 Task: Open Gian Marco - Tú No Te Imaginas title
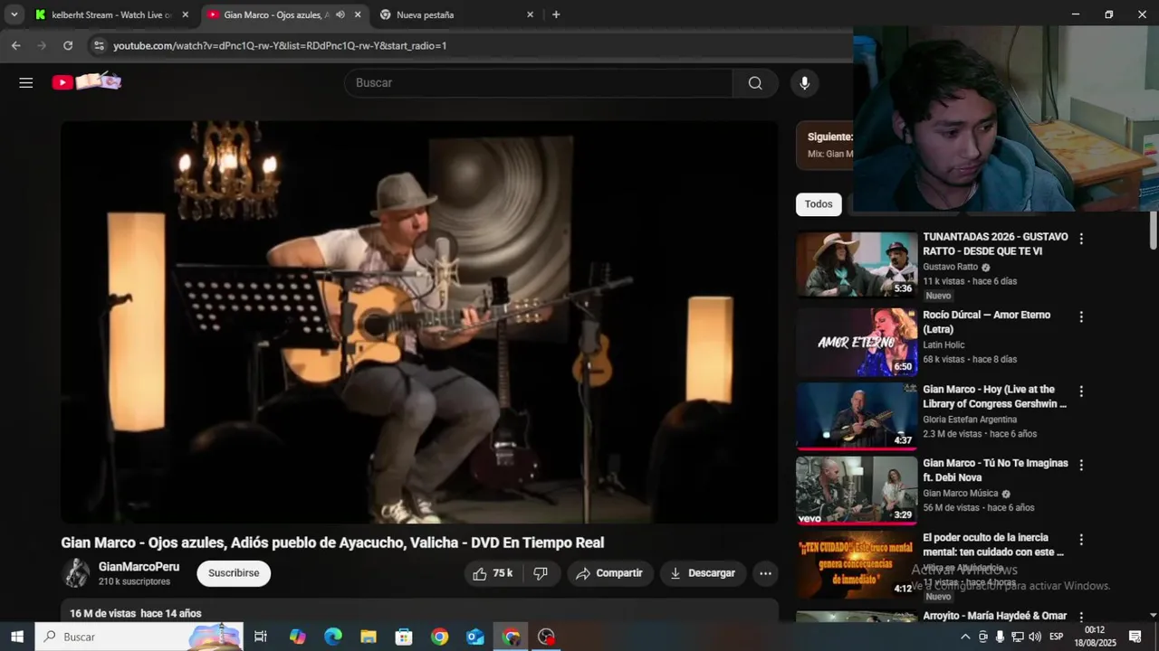995,470
